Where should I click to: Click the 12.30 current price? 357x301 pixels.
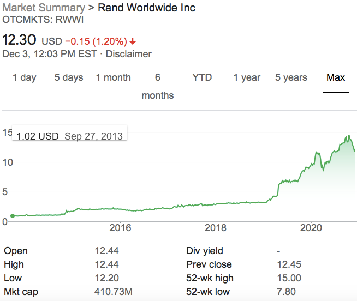pyautogui.click(x=19, y=40)
